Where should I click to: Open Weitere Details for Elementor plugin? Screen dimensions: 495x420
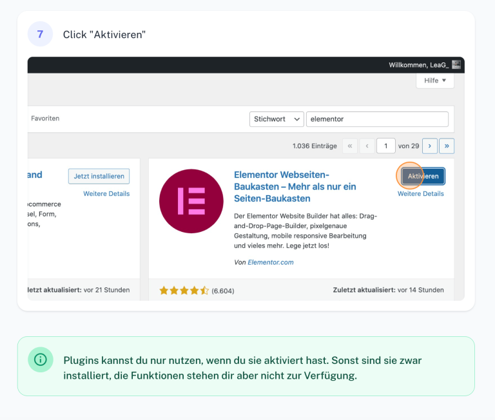(420, 193)
